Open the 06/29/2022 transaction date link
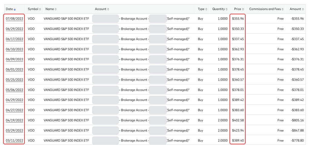Image resolution: width=310 pixels, height=149 pixels. click(15, 29)
